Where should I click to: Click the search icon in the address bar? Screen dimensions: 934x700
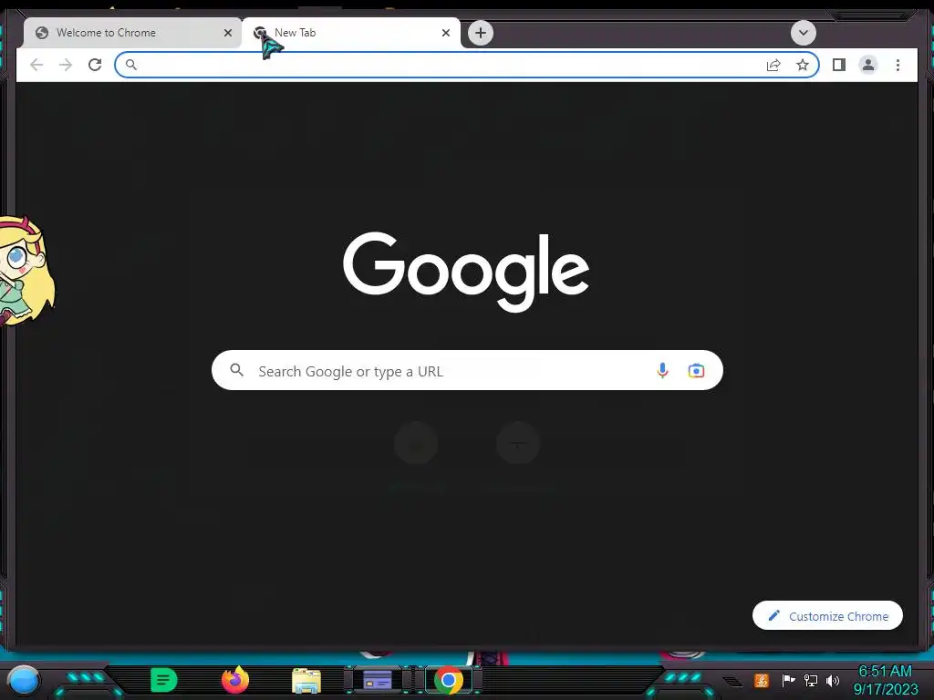pos(131,65)
